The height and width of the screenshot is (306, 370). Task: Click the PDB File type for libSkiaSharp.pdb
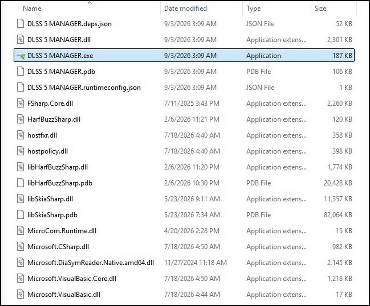click(x=259, y=215)
